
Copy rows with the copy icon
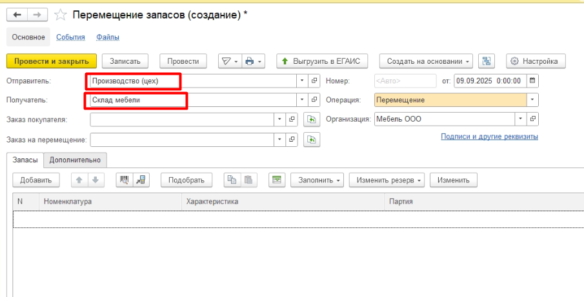coord(232,180)
